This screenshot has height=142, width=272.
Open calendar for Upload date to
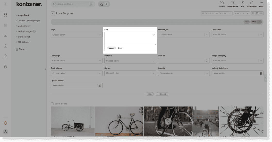[100, 86]
